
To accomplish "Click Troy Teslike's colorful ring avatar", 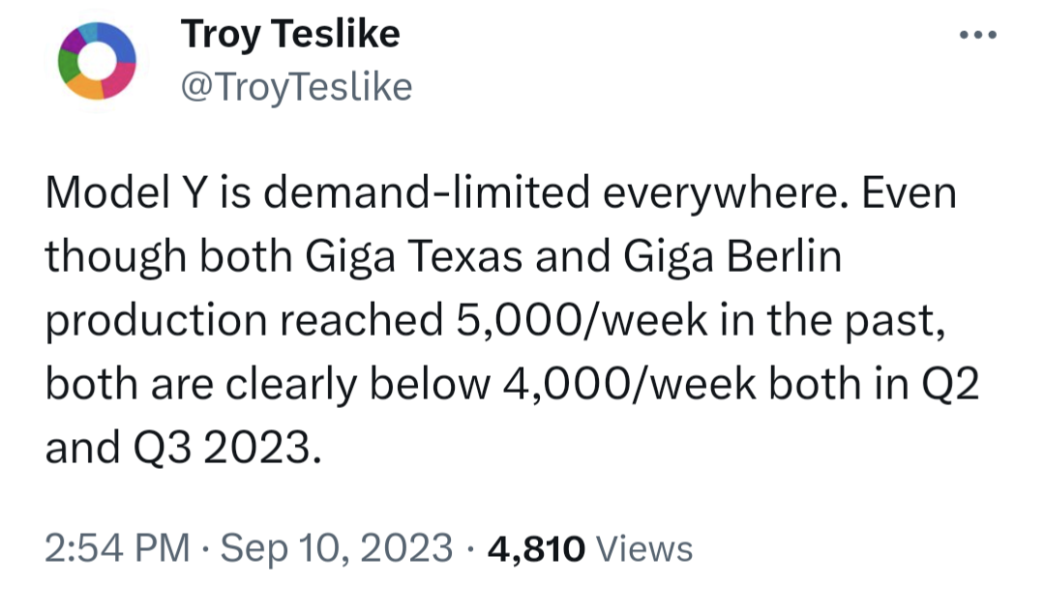I will pos(97,60).
